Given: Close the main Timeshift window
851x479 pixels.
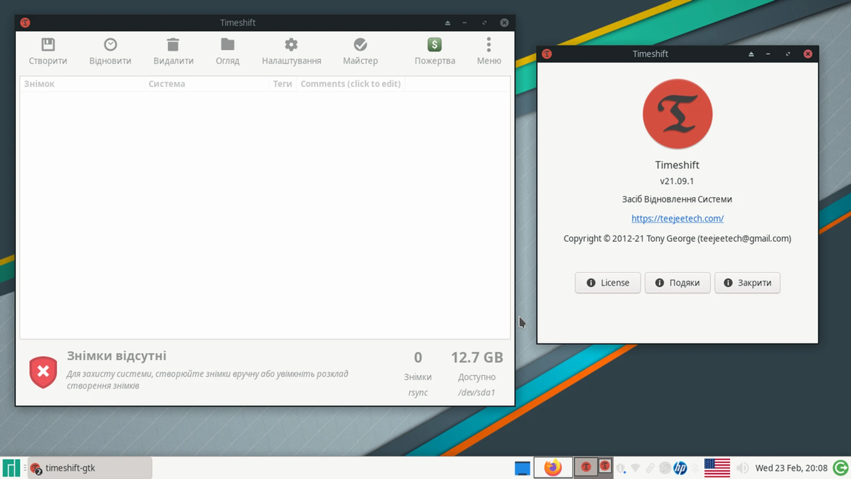Looking at the screenshot, I should 504,23.
